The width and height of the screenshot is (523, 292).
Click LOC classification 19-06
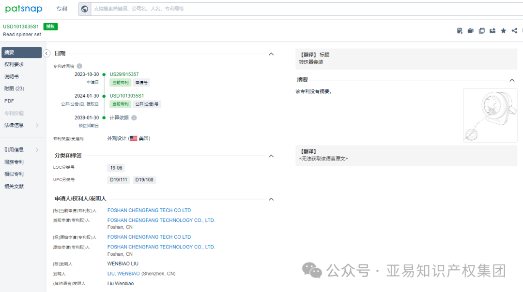click(116, 168)
